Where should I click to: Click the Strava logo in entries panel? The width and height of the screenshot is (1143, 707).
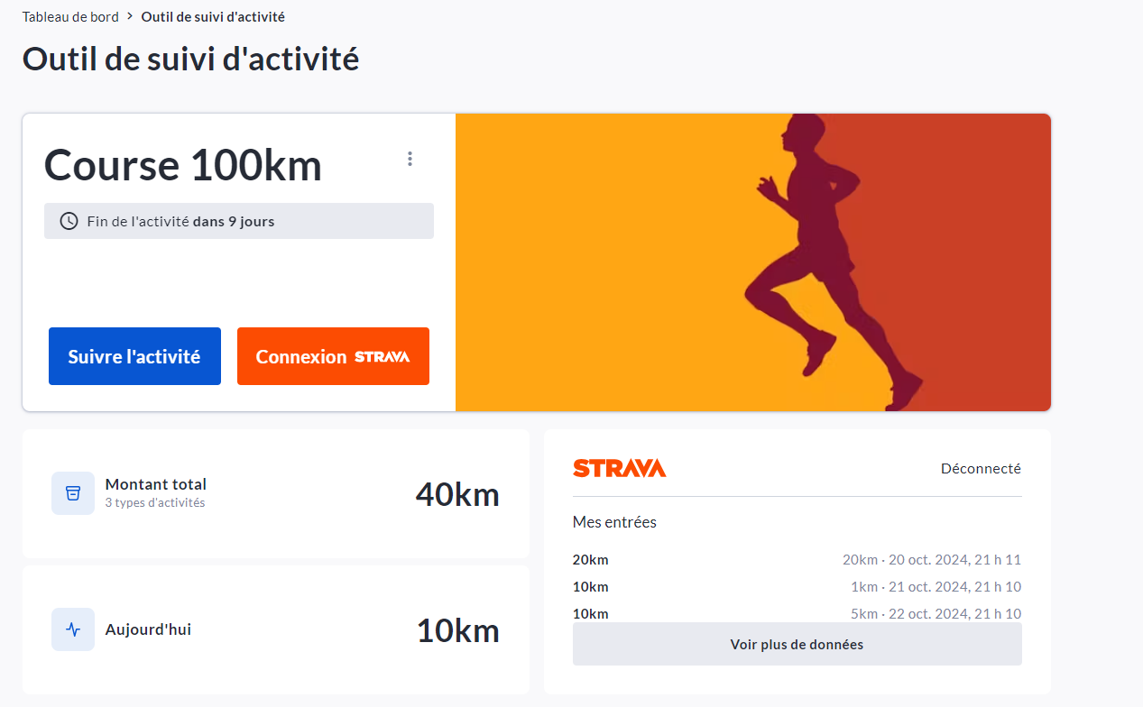(619, 468)
